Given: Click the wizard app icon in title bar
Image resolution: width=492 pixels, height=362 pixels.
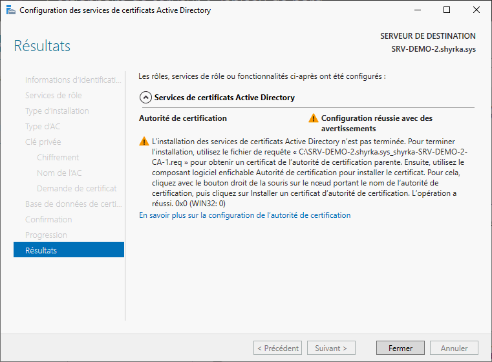Looking at the screenshot, I should [x=10, y=10].
